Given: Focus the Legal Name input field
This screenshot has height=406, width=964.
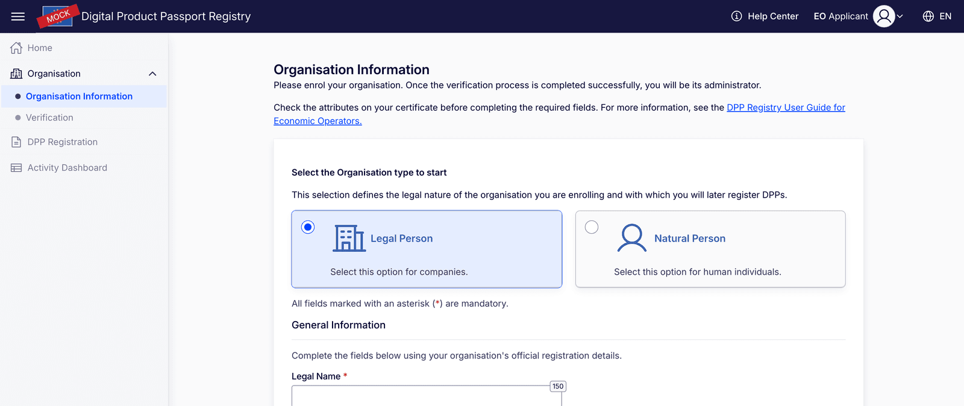Looking at the screenshot, I should click(x=427, y=396).
